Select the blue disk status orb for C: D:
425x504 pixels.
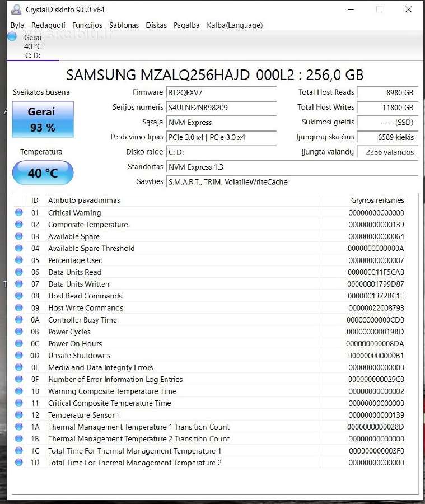point(12,36)
